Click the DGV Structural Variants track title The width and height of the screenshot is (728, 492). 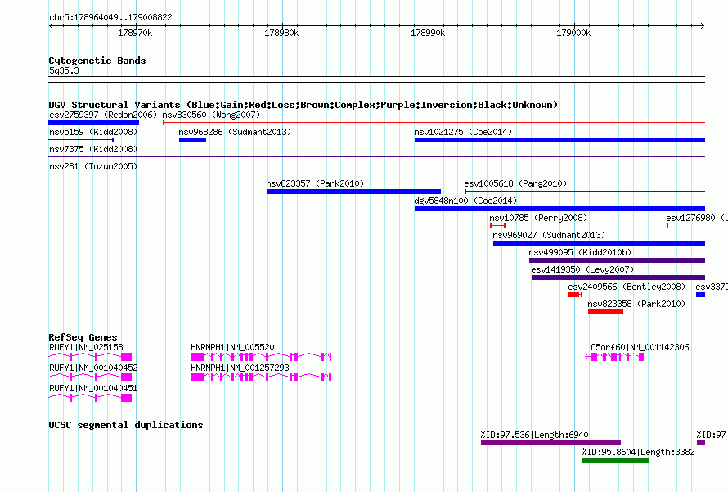click(303, 105)
